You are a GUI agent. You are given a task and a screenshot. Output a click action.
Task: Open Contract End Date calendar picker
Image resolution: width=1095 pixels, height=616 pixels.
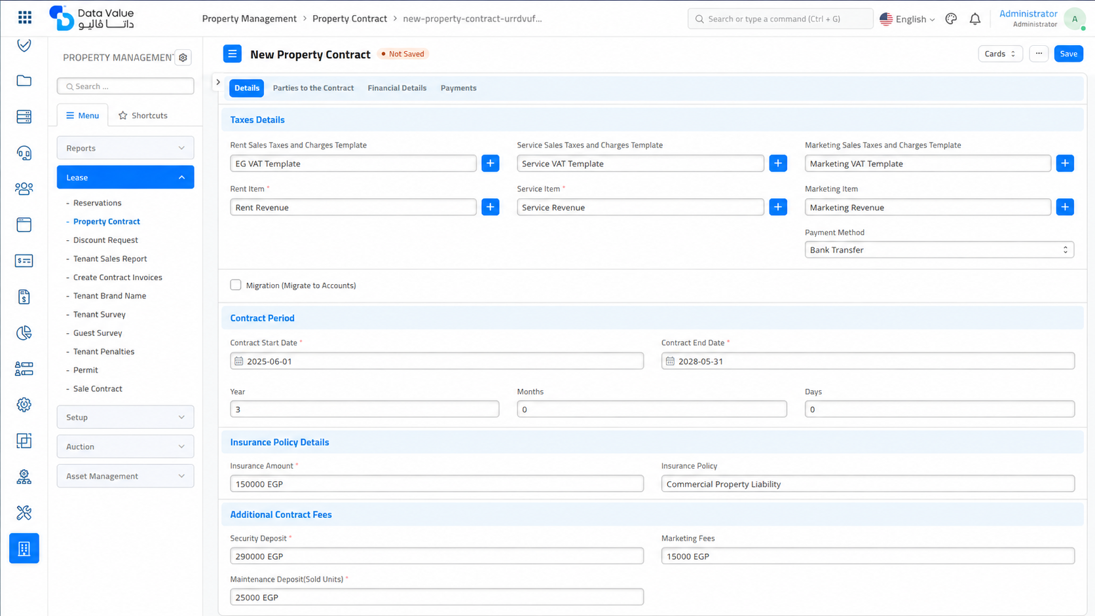point(670,361)
